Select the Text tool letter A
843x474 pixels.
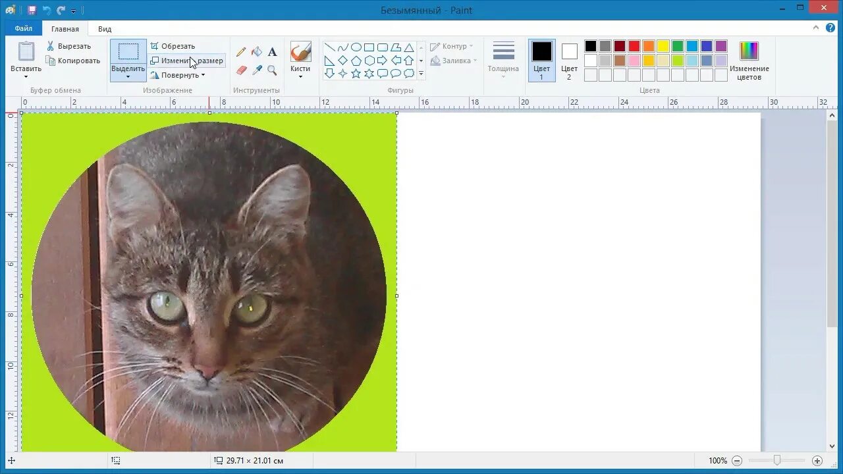[x=272, y=51]
